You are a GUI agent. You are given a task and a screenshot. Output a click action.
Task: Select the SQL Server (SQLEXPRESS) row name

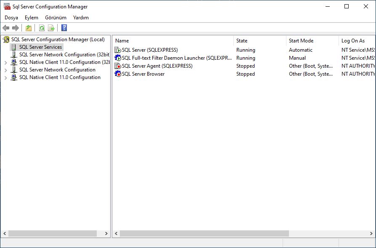pyautogui.click(x=150, y=50)
